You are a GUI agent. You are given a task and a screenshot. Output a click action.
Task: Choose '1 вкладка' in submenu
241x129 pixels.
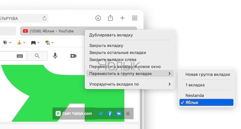pyautogui.click(x=206, y=85)
